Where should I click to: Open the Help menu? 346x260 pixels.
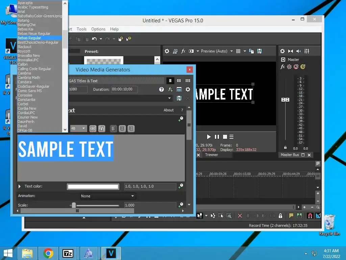114,29
